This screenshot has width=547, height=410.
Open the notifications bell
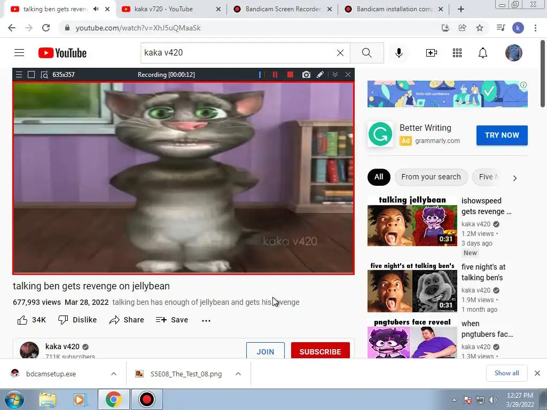(x=483, y=53)
